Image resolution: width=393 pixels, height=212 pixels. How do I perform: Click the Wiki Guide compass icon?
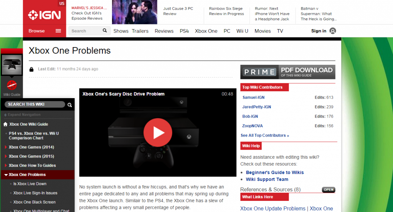(x=12, y=85)
